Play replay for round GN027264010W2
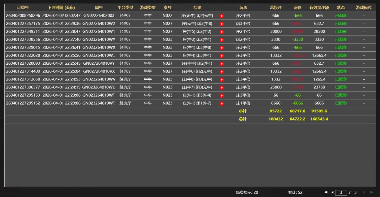 [222, 24]
